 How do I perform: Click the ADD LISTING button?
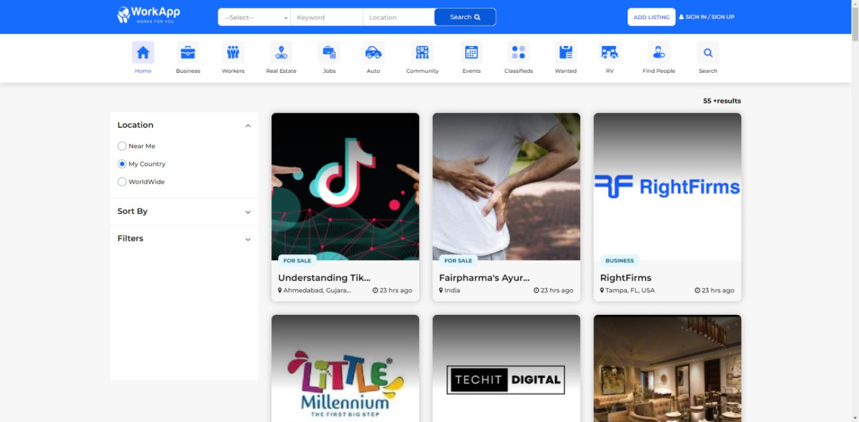651,17
